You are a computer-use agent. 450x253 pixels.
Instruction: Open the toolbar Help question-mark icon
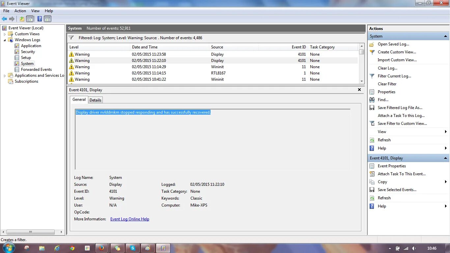[x=40, y=19]
